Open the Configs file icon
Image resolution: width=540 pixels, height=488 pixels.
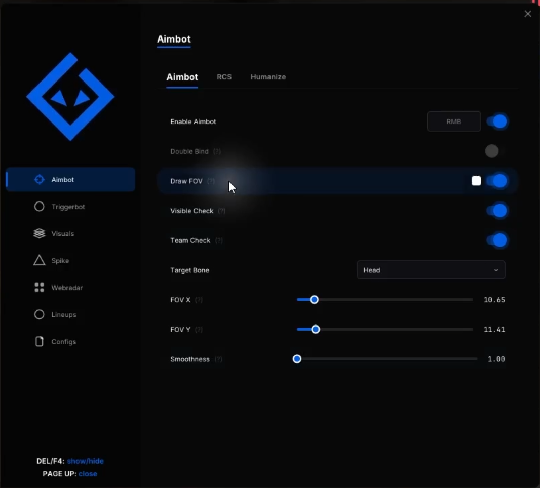pyautogui.click(x=40, y=341)
